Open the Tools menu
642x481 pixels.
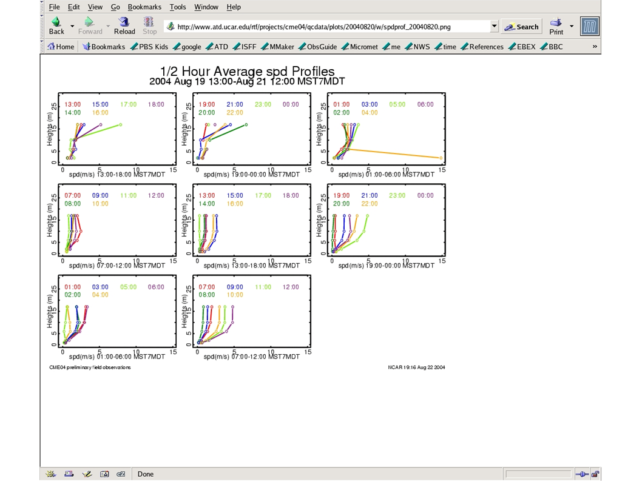[x=178, y=7]
